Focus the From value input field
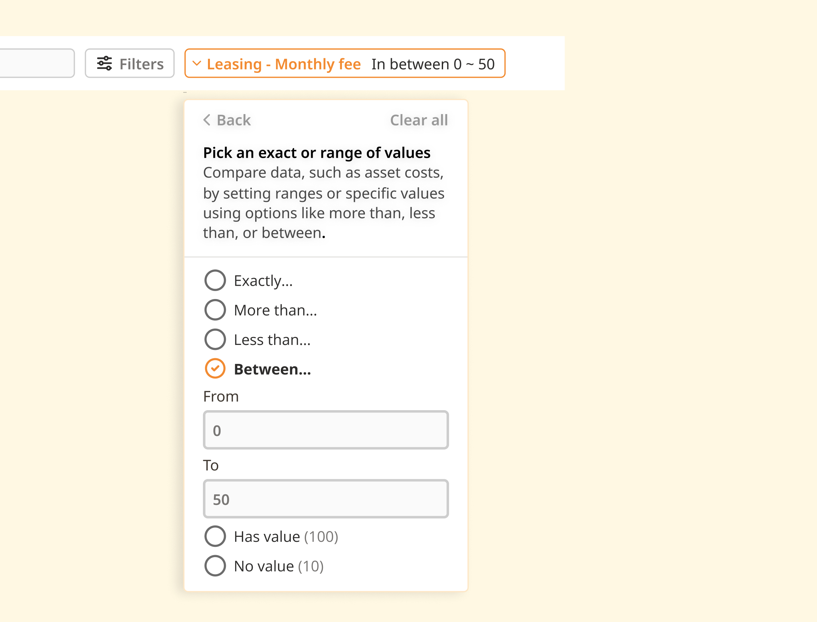The image size is (817, 622). [x=326, y=430]
